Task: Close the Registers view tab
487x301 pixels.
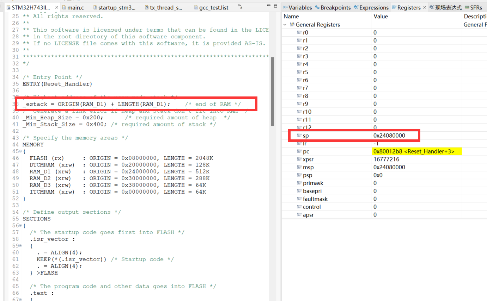Action: click(x=424, y=7)
